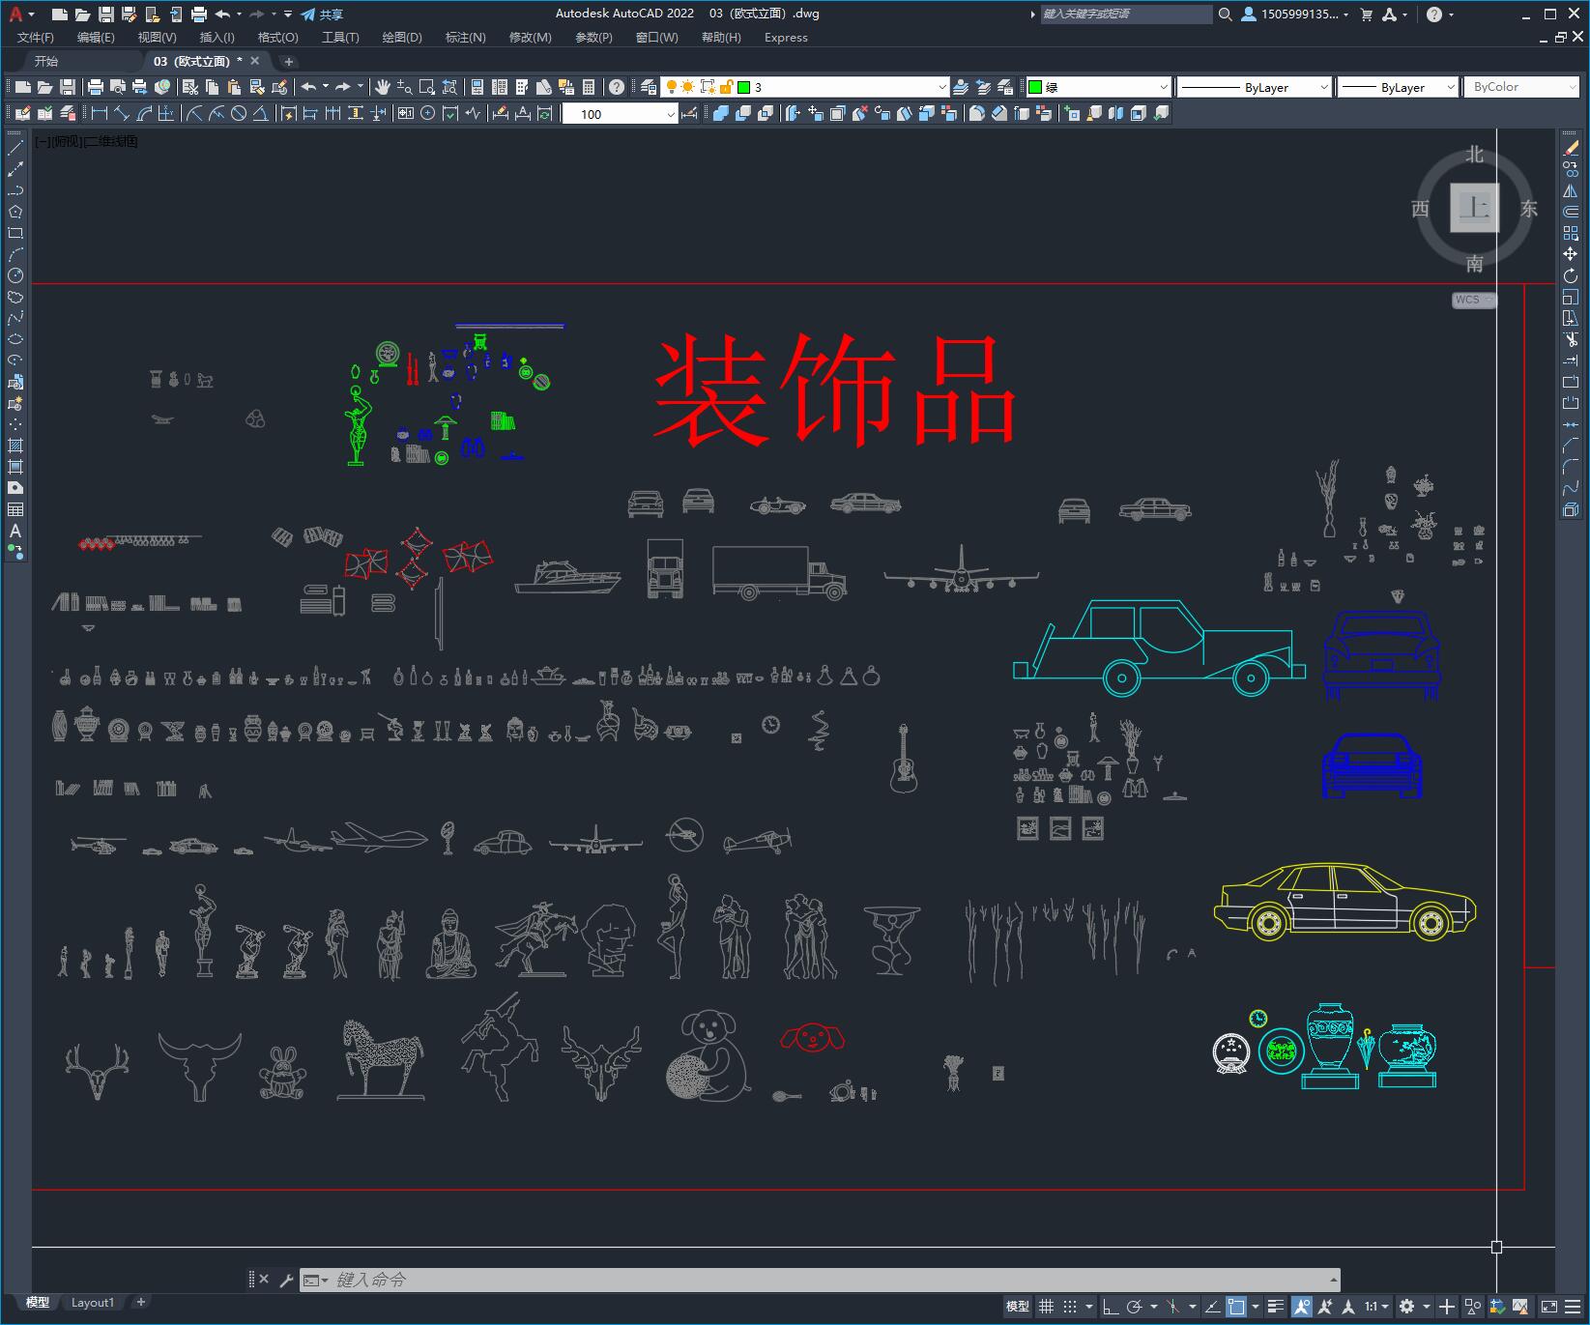Open the 修改(M) menu
The width and height of the screenshot is (1590, 1325).
coord(528,38)
